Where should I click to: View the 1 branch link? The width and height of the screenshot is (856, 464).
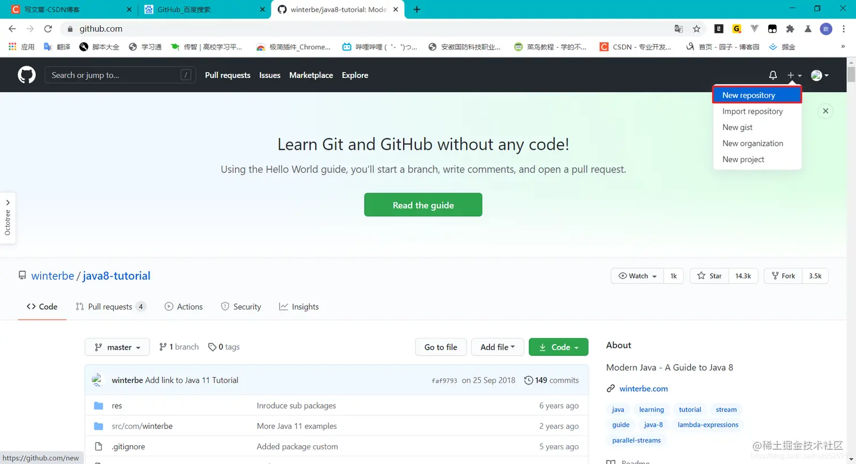point(179,347)
